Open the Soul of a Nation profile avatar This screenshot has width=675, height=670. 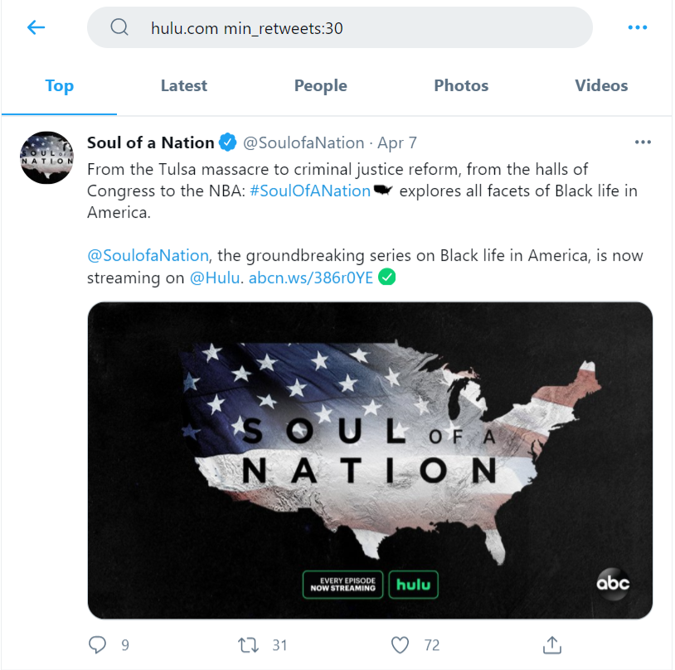(x=46, y=157)
